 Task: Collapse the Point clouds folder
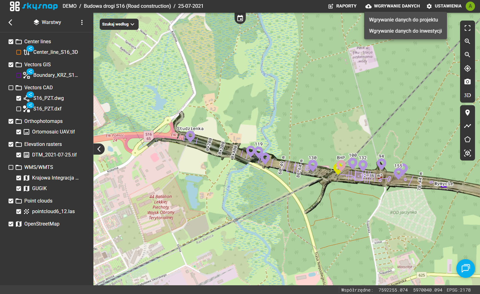(x=19, y=201)
